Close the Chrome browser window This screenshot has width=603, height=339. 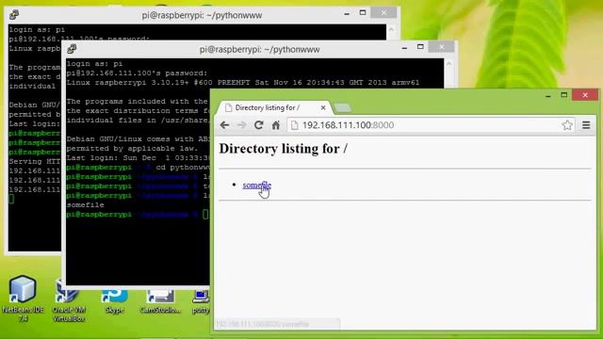click(x=585, y=95)
